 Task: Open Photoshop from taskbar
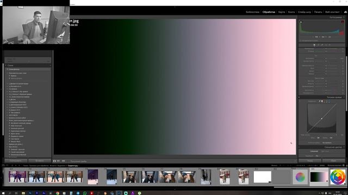point(30,193)
